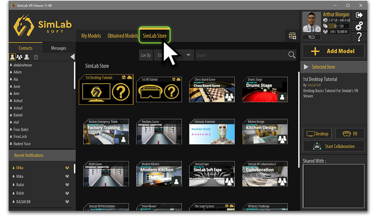Viewport: 376px width, 220px height.
Task: Select SimLab VR Collaboration thumbnail
Action: 265,174
